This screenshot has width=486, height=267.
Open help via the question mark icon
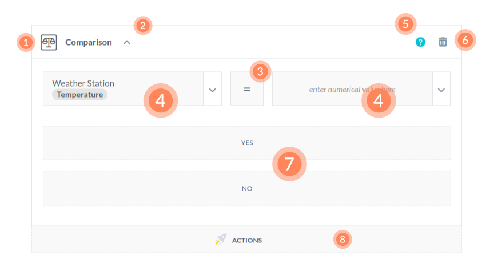click(x=420, y=42)
